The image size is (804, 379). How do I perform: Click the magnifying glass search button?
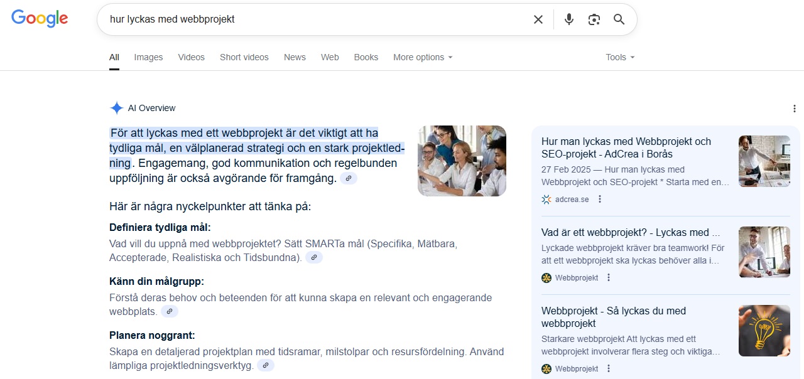tap(619, 19)
